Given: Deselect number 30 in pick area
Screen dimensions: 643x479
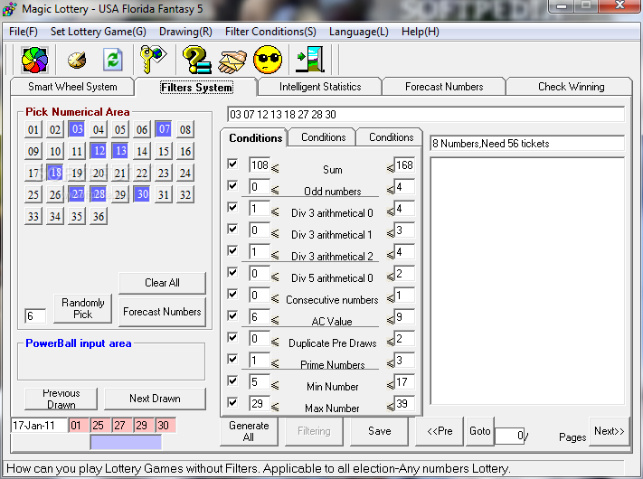Looking at the screenshot, I should pos(142,194).
